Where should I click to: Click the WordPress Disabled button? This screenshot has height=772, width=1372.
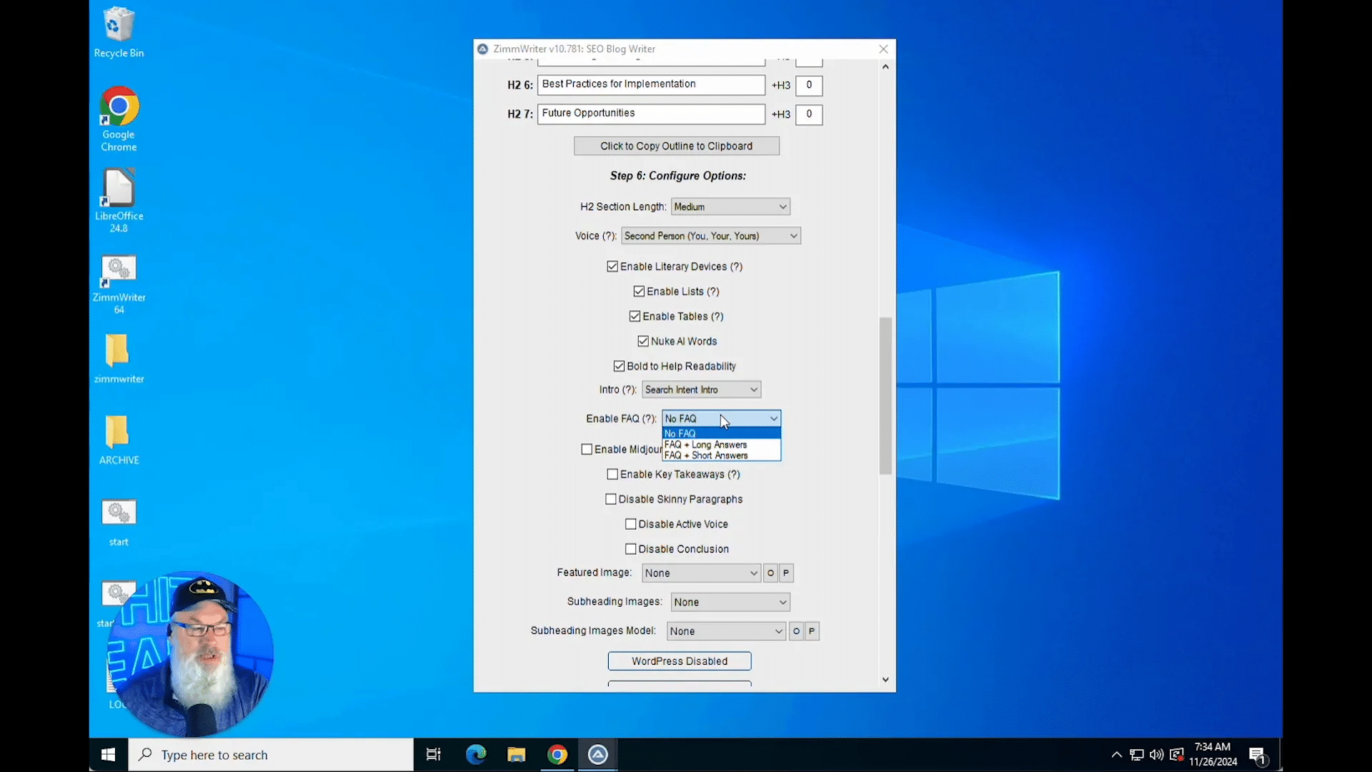680,660
